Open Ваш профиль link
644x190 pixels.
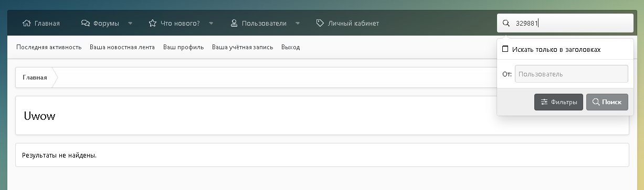pyautogui.click(x=183, y=47)
